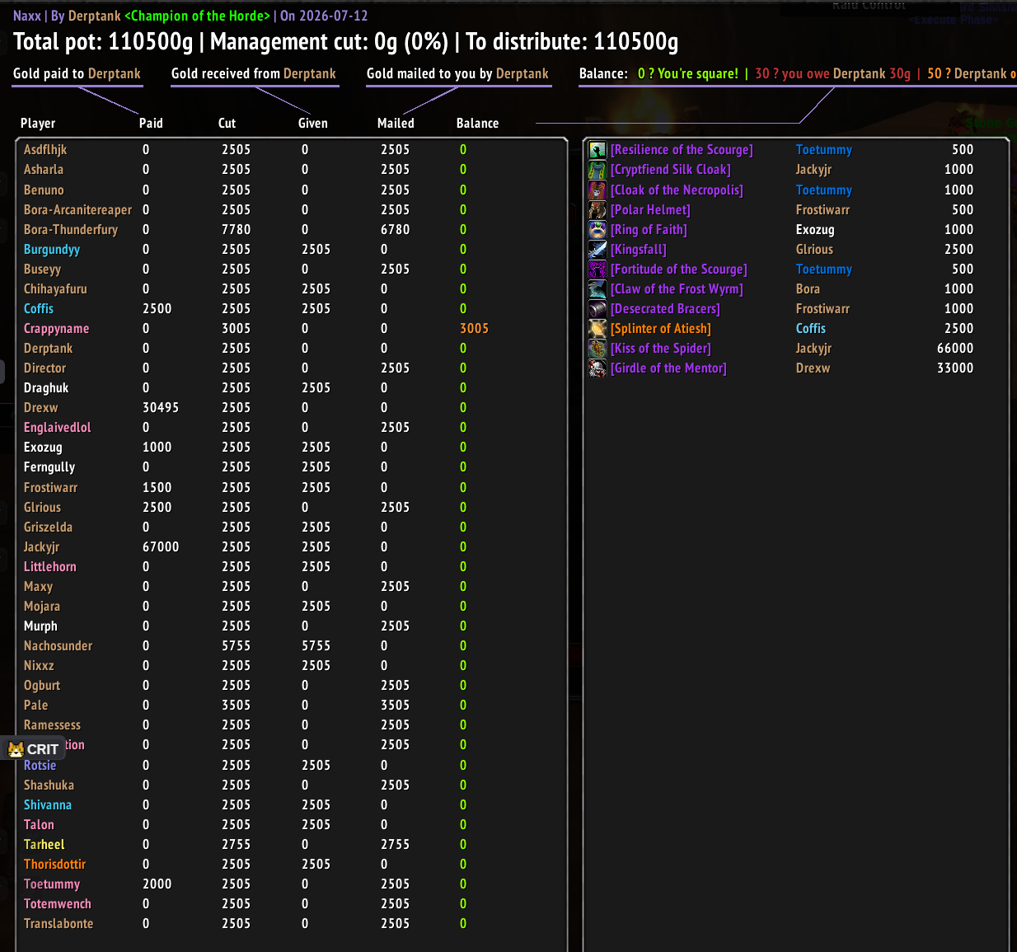Viewport: 1017px width, 952px height.
Task: Click the Girdle of the Mentor icon
Action: click(598, 368)
